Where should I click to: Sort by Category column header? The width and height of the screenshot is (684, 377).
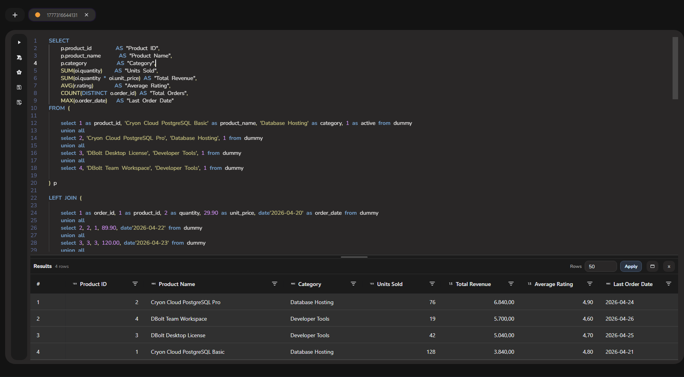click(310, 284)
